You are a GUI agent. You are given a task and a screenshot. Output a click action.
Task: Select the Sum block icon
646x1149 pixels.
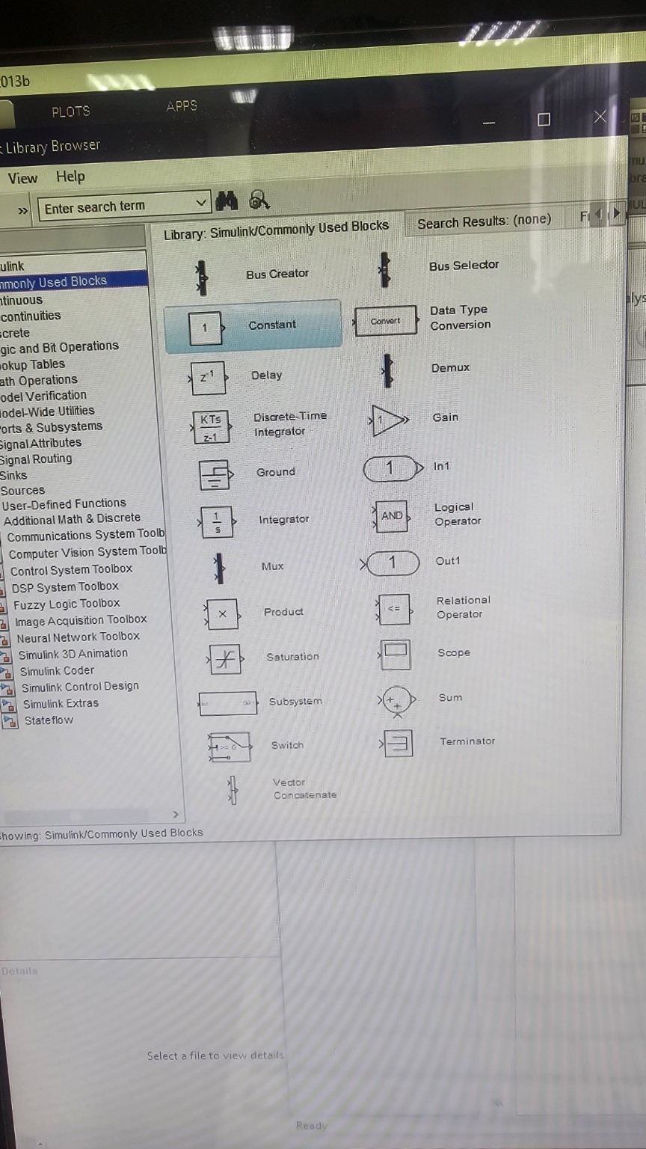click(x=396, y=701)
